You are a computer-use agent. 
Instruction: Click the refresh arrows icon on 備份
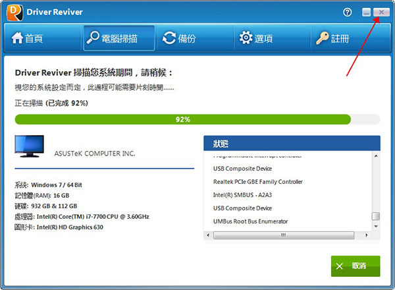(169, 38)
